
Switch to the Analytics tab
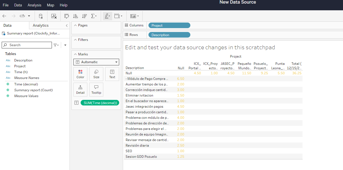point(40,25)
